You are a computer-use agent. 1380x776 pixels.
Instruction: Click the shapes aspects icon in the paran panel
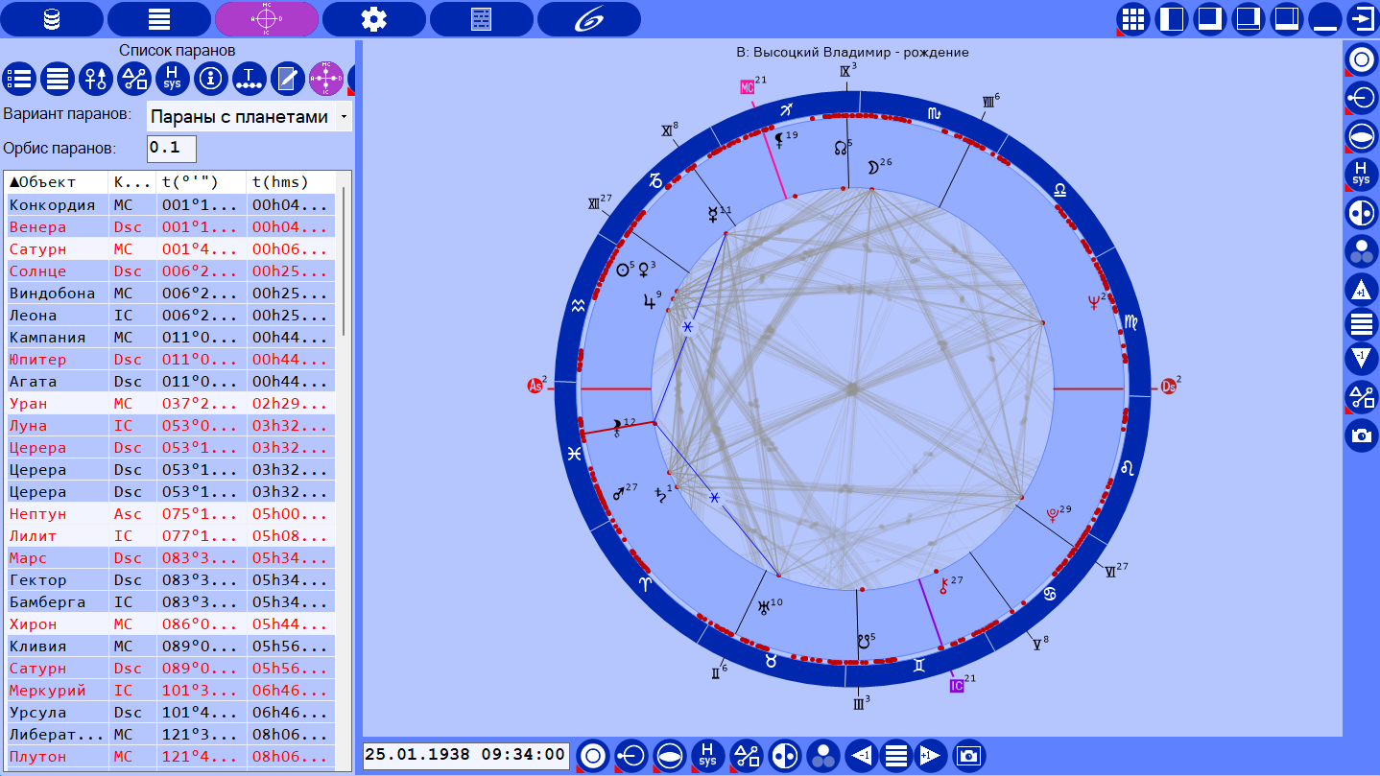click(x=134, y=79)
